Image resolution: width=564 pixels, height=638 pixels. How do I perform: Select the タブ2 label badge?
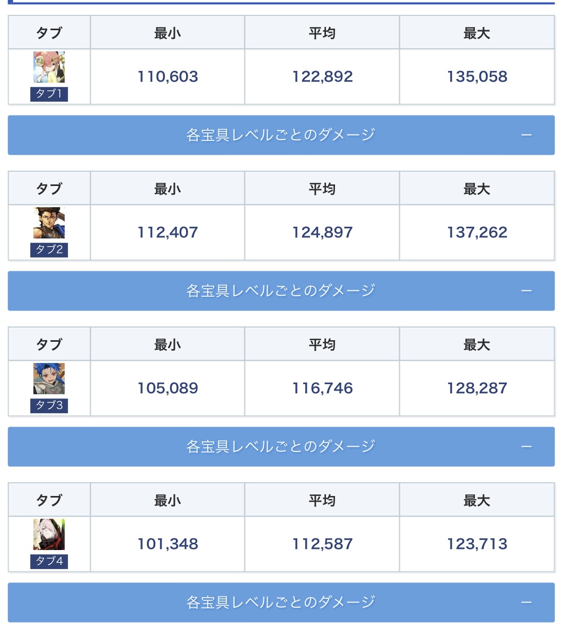point(49,250)
